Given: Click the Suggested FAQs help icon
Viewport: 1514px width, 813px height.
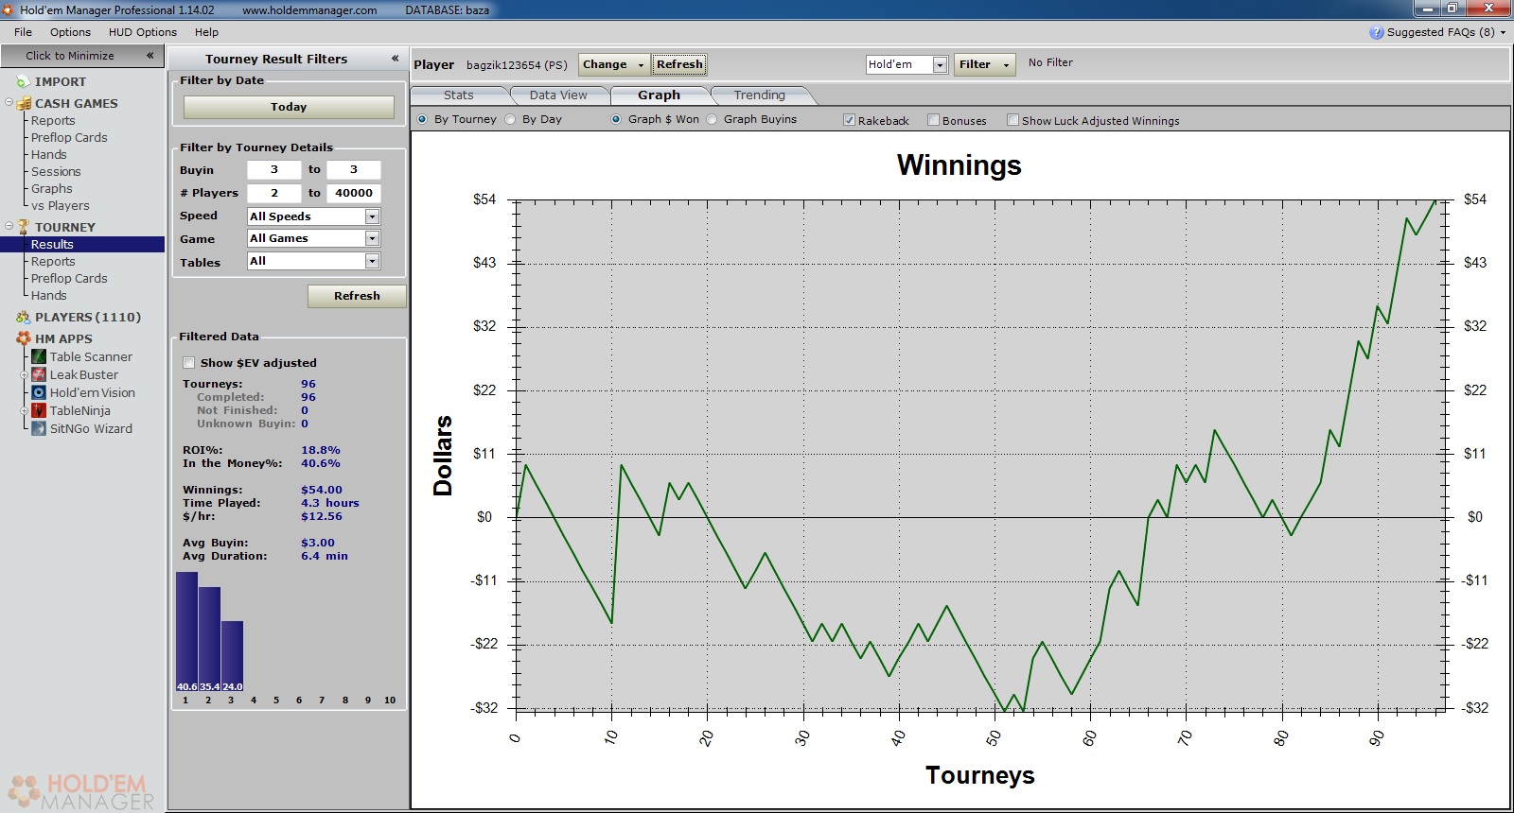Looking at the screenshot, I should point(1376,32).
